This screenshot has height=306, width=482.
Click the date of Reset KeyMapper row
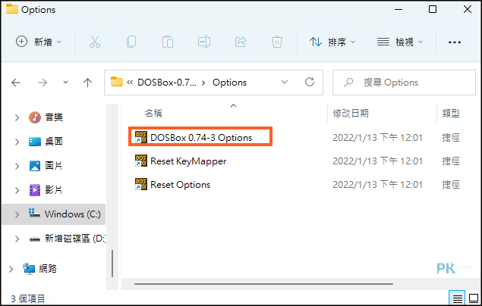point(377,161)
